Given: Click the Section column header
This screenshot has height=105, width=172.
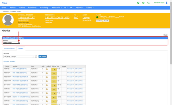Looking at the screenshot, I should tap(15, 66).
